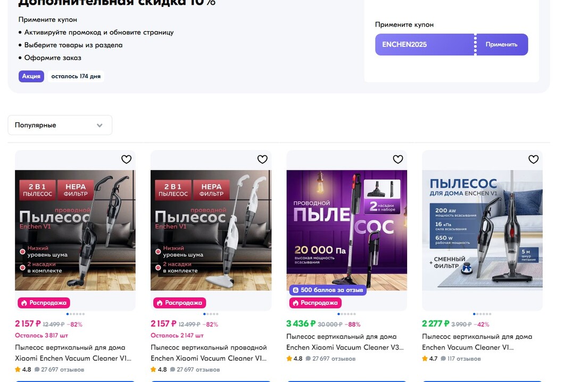The height and width of the screenshot is (382, 580).
Task: Click the ENCHEN2025 coupon code
Action: [404, 44]
